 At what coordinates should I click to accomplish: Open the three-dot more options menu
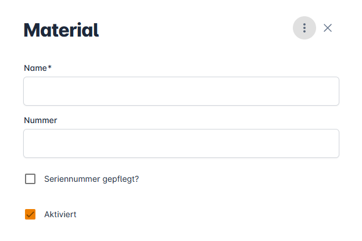[x=304, y=28]
